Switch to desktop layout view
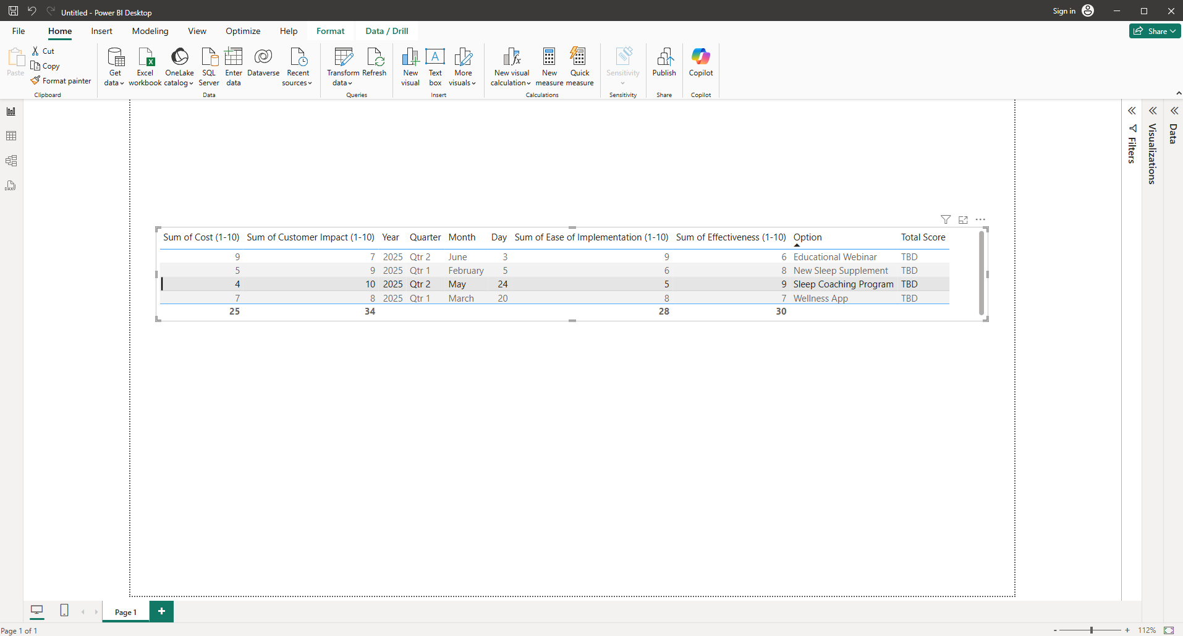 (x=37, y=611)
